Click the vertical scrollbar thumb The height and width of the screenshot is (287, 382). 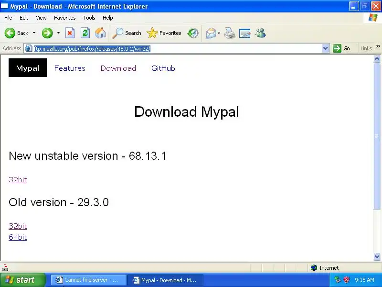tap(377, 136)
